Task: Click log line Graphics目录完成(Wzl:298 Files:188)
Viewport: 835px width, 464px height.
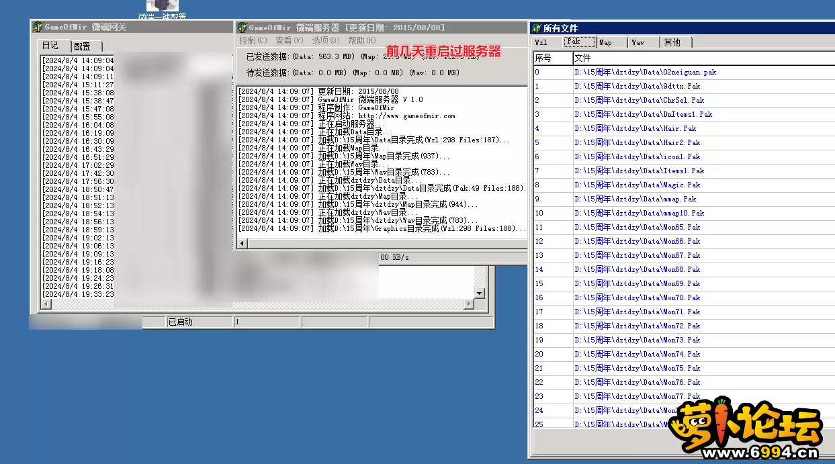Action: coord(383,228)
